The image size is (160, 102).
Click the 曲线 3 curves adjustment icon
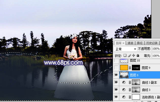(124, 90)
